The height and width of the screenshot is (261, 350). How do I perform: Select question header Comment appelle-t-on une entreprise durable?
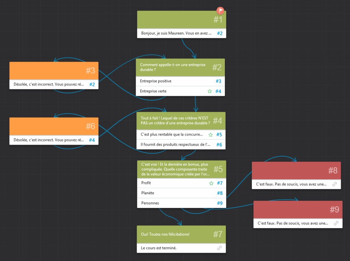click(x=173, y=67)
